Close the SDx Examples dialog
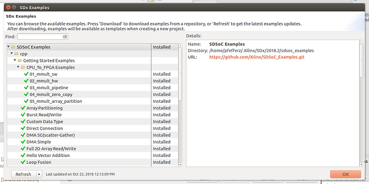This screenshot has height=184, width=369. 8,7
